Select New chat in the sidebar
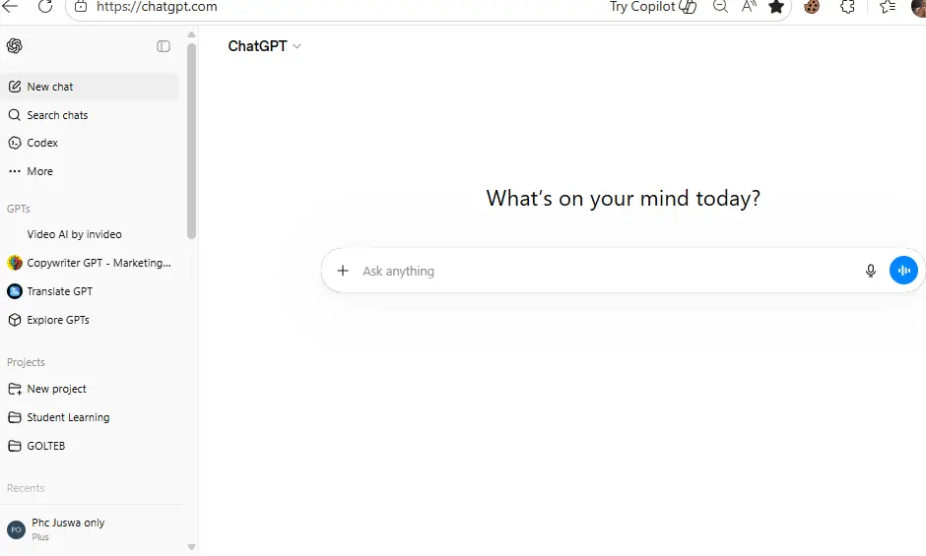This screenshot has height=556, width=926. pyautogui.click(x=90, y=87)
